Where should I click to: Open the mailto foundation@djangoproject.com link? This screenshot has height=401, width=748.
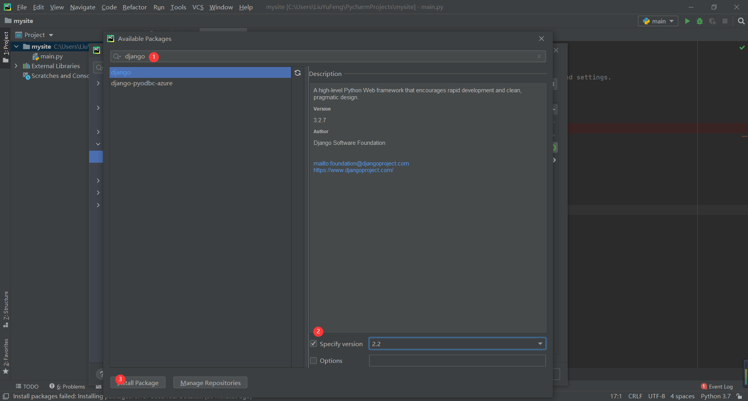click(x=361, y=164)
